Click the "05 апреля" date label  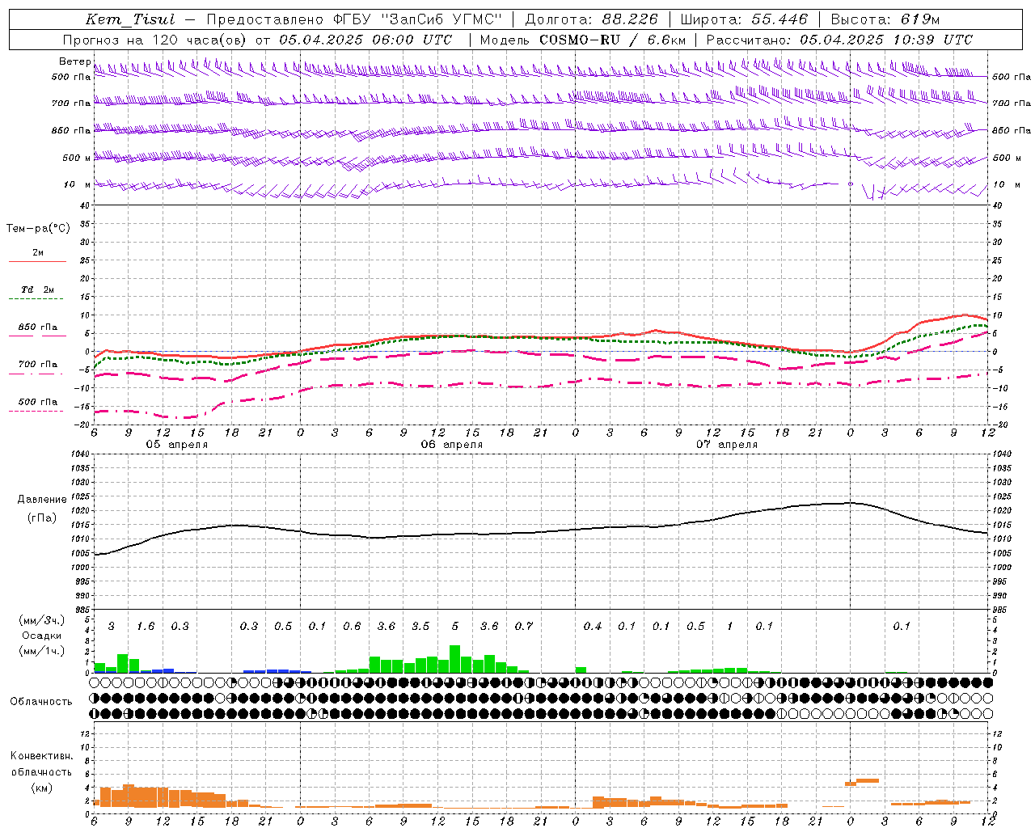(176, 445)
